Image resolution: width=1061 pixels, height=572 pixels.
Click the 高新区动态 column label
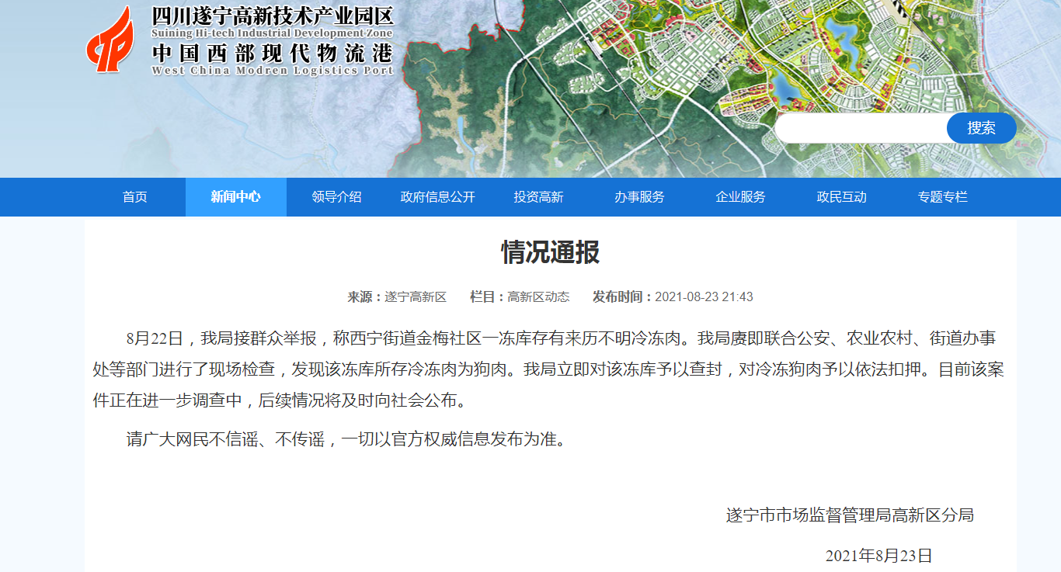point(538,297)
